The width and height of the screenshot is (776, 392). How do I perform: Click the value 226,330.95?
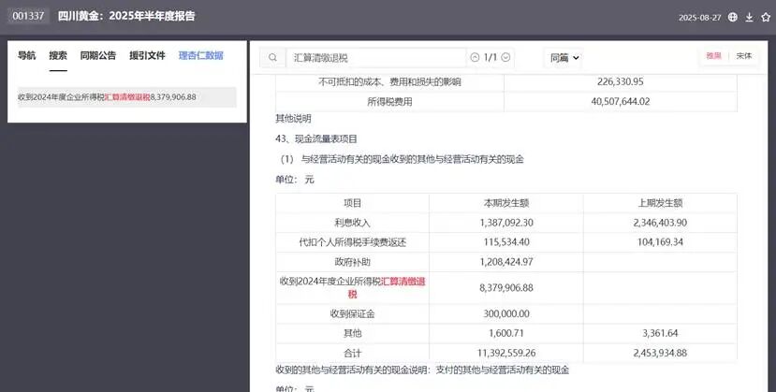tap(621, 81)
